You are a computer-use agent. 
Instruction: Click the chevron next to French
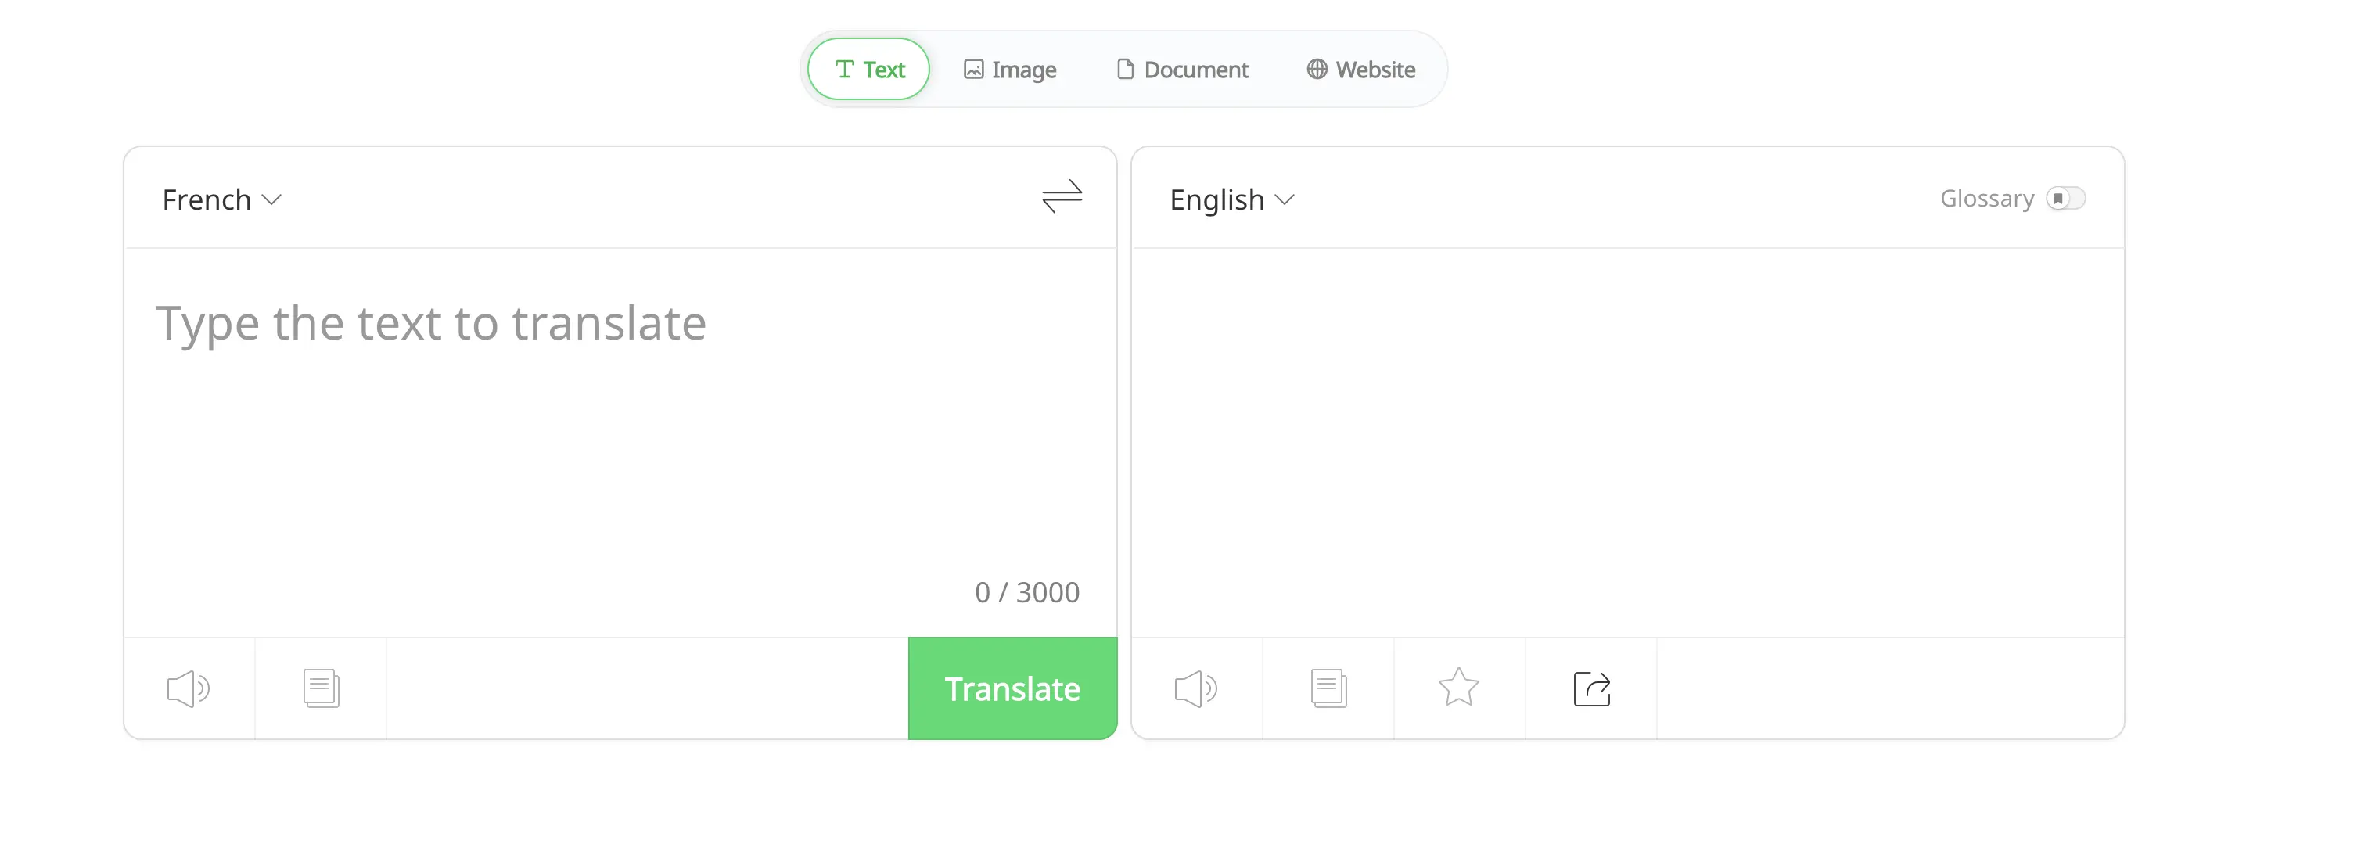coord(271,199)
